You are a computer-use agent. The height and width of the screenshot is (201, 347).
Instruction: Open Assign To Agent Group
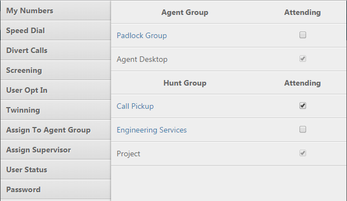pyautogui.click(x=56, y=130)
